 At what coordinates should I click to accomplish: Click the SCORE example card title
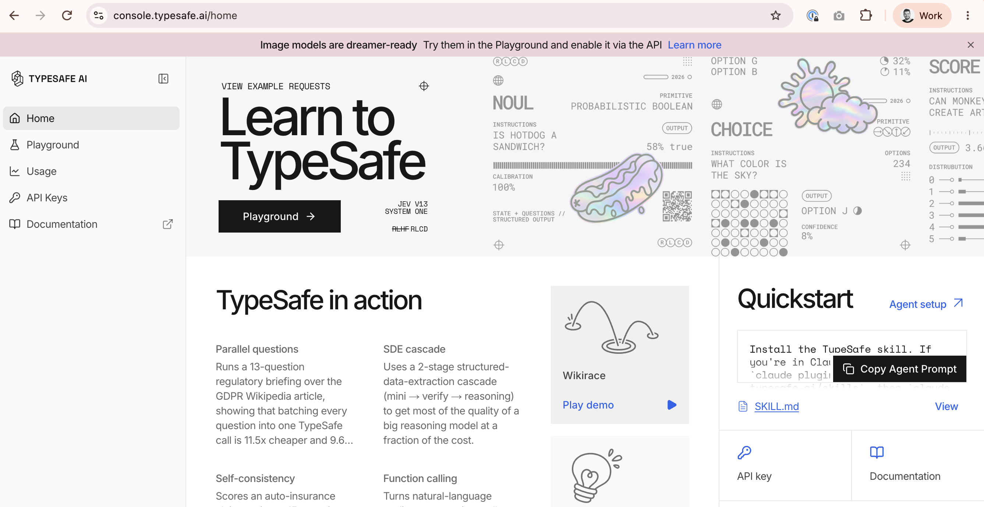pyautogui.click(x=954, y=67)
